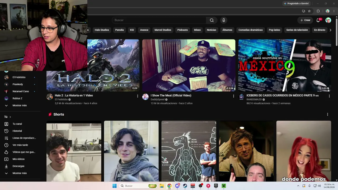Open the Chrome profile avatar in toolbar
The width and height of the screenshot is (338, 190).
coord(327,11)
